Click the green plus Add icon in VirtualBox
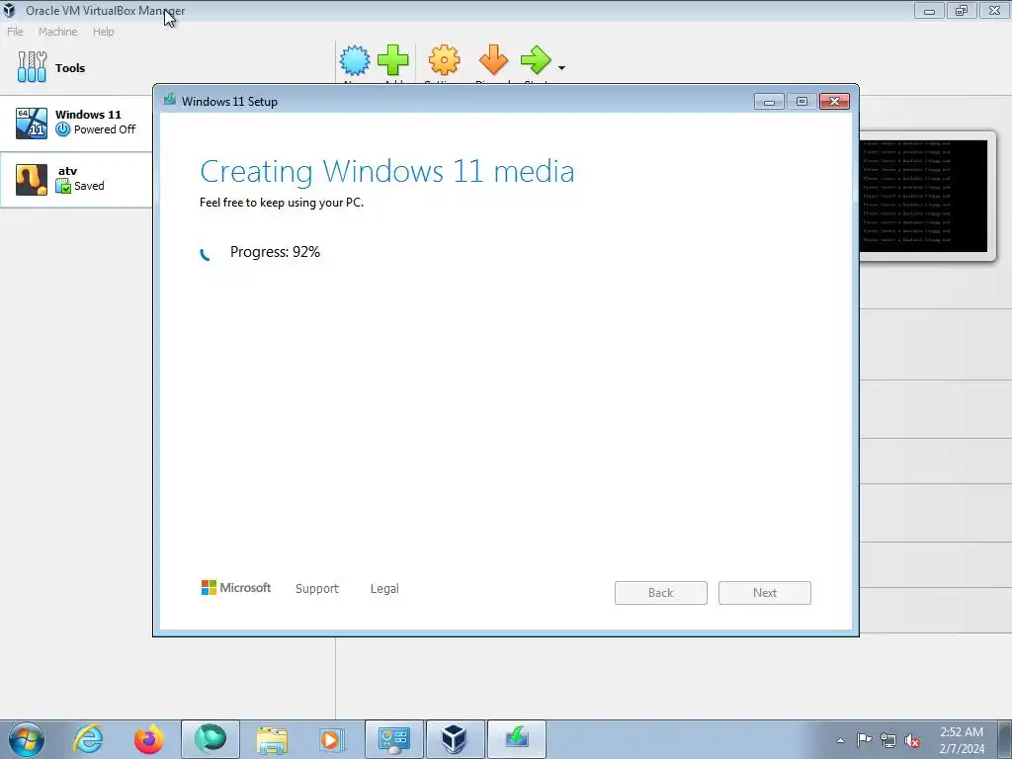 (x=393, y=60)
